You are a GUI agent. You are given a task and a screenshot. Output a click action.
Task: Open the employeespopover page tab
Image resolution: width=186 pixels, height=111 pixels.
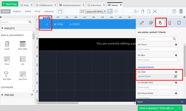(72, 5)
